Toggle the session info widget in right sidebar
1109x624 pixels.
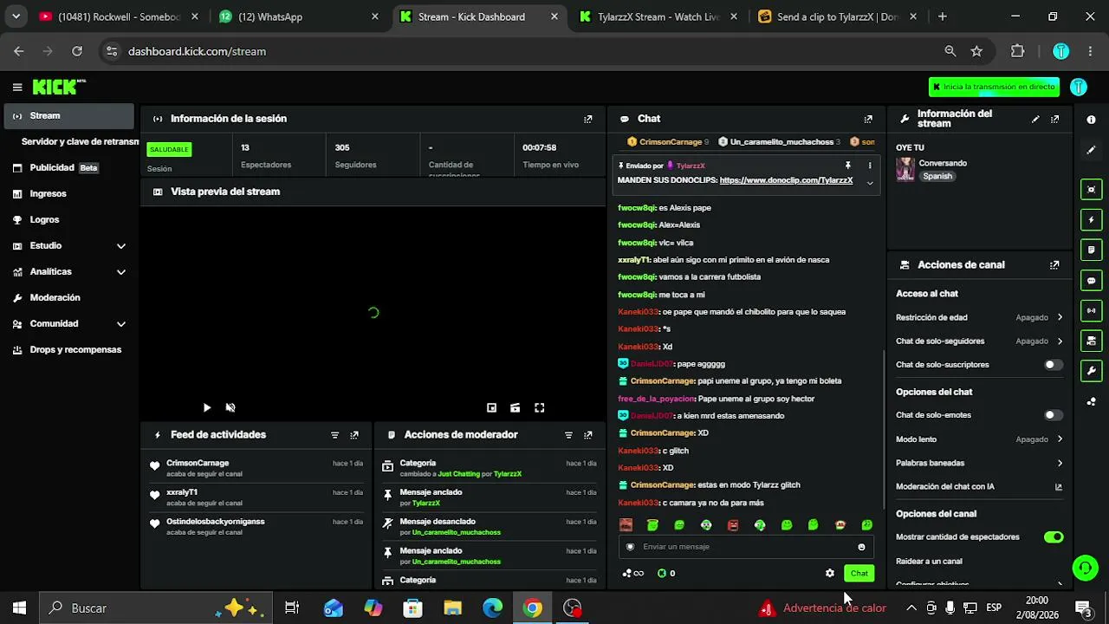point(1091,310)
